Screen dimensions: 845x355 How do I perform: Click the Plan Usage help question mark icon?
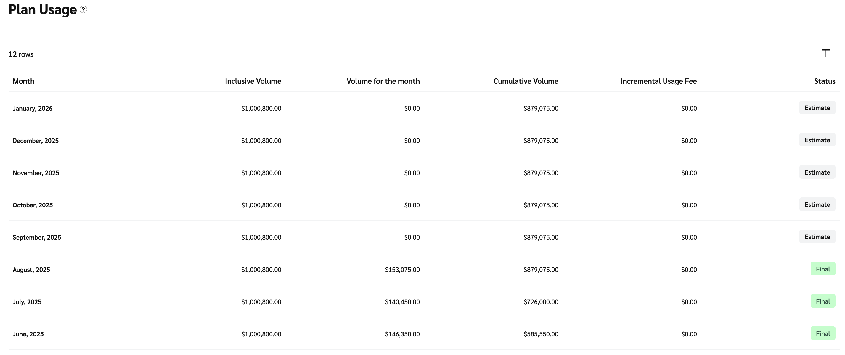[x=84, y=9]
